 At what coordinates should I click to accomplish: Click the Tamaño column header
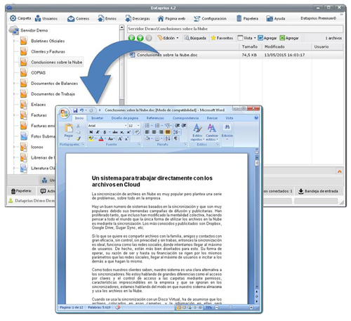(x=250, y=47)
